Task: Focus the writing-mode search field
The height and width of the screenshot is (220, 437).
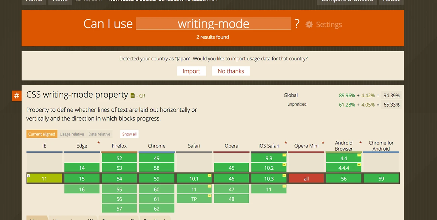Action: click(213, 23)
